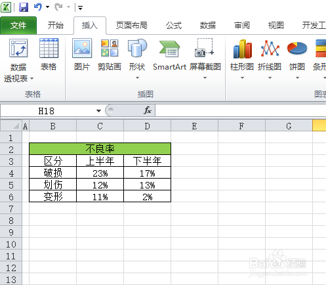The height and width of the screenshot is (285, 326).
Task: Customize the Quick Access Toolbar
Action: (x=80, y=8)
